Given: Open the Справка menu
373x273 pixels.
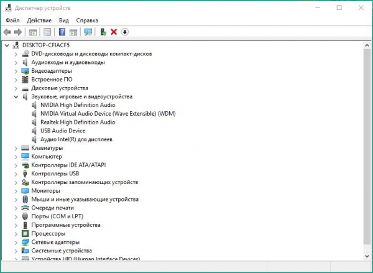Looking at the screenshot, I should [x=87, y=21].
